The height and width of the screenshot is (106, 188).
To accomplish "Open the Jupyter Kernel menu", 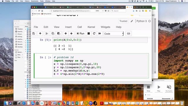I will click(91, 27).
